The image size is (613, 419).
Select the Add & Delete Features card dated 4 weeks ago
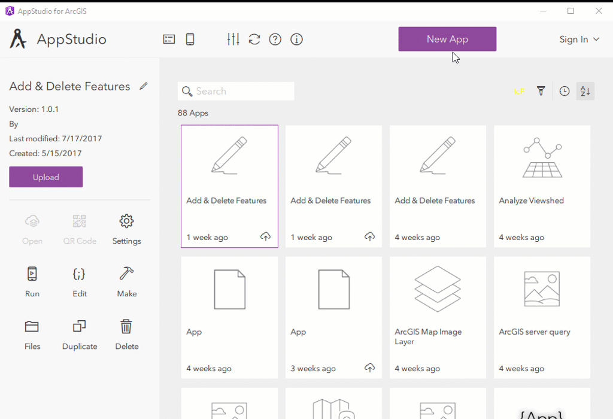(x=438, y=186)
